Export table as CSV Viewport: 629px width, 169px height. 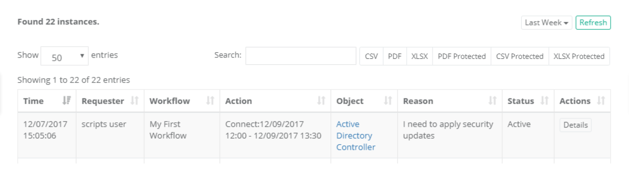[x=371, y=56]
